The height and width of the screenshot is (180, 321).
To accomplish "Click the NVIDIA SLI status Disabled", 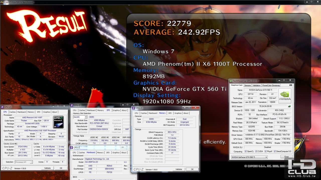I will [268, 147].
